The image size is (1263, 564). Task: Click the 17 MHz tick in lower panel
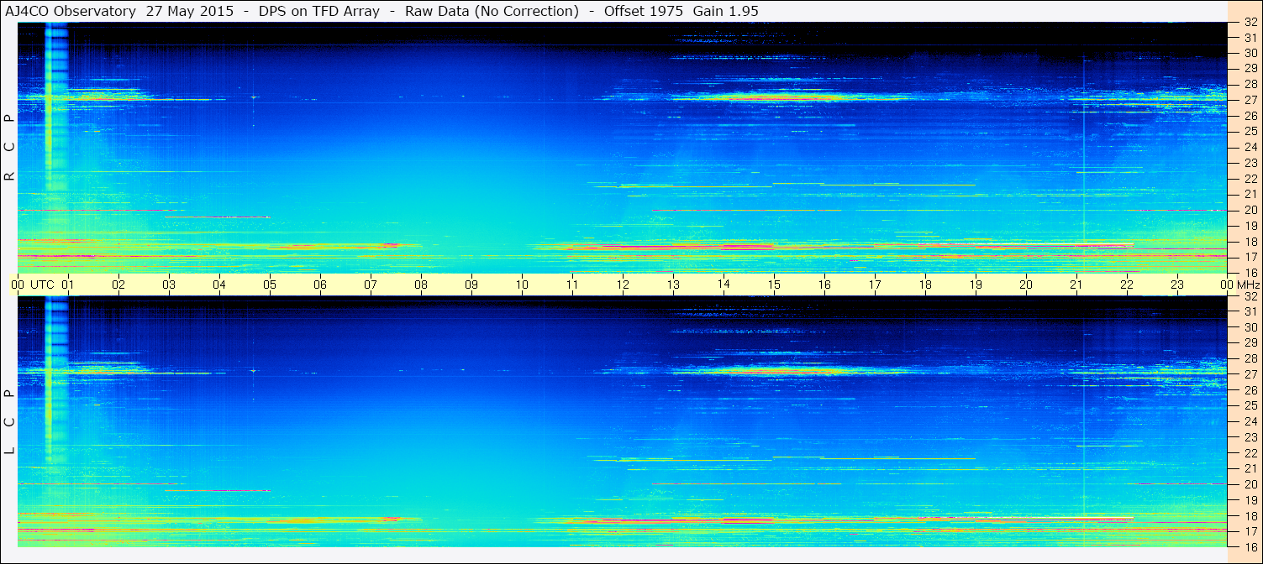click(x=1250, y=531)
